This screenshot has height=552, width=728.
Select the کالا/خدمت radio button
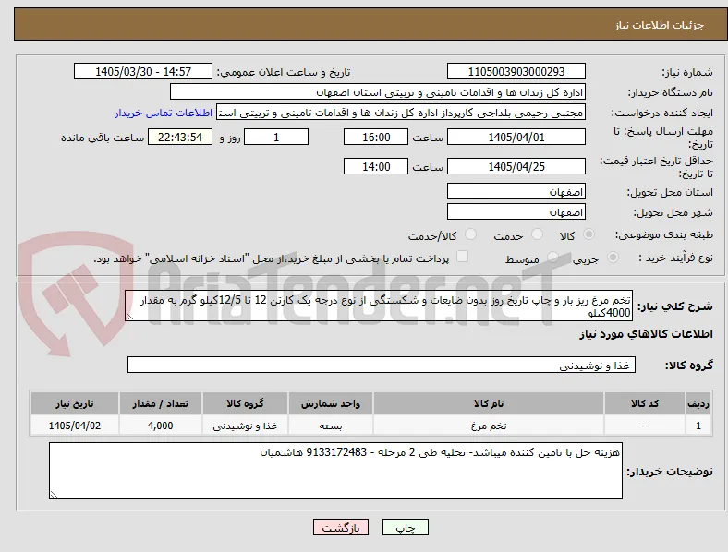tap(471, 234)
